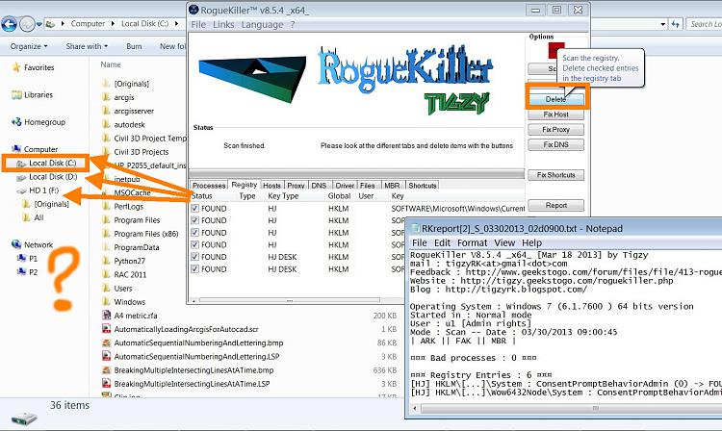Open RogueKiller Language menu

[x=262, y=25]
